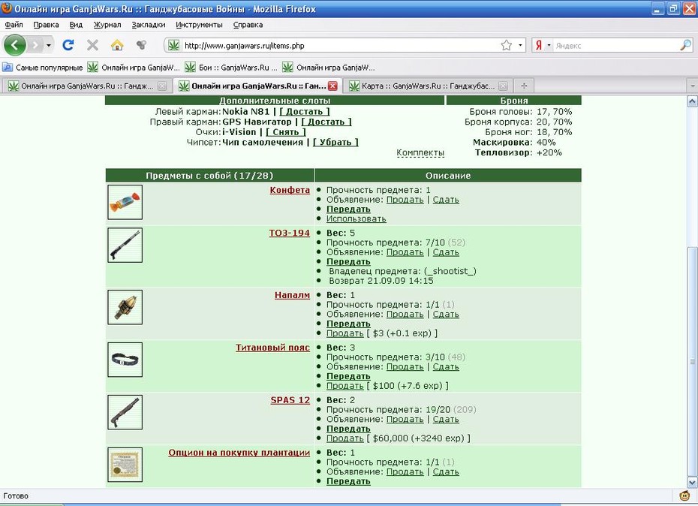Image resolution: width=698 pixels, height=506 pixels.
Task: Open the search engine selector dropdown
Action: (x=549, y=46)
